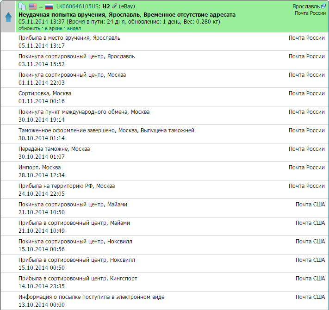The width and height of the screenshot is (329, 310).
Task: Click the pencil edit icon beside H2
Action: click(114, 6)
